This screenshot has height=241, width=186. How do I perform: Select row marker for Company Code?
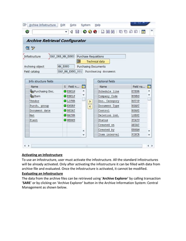(x=96, y=96)
